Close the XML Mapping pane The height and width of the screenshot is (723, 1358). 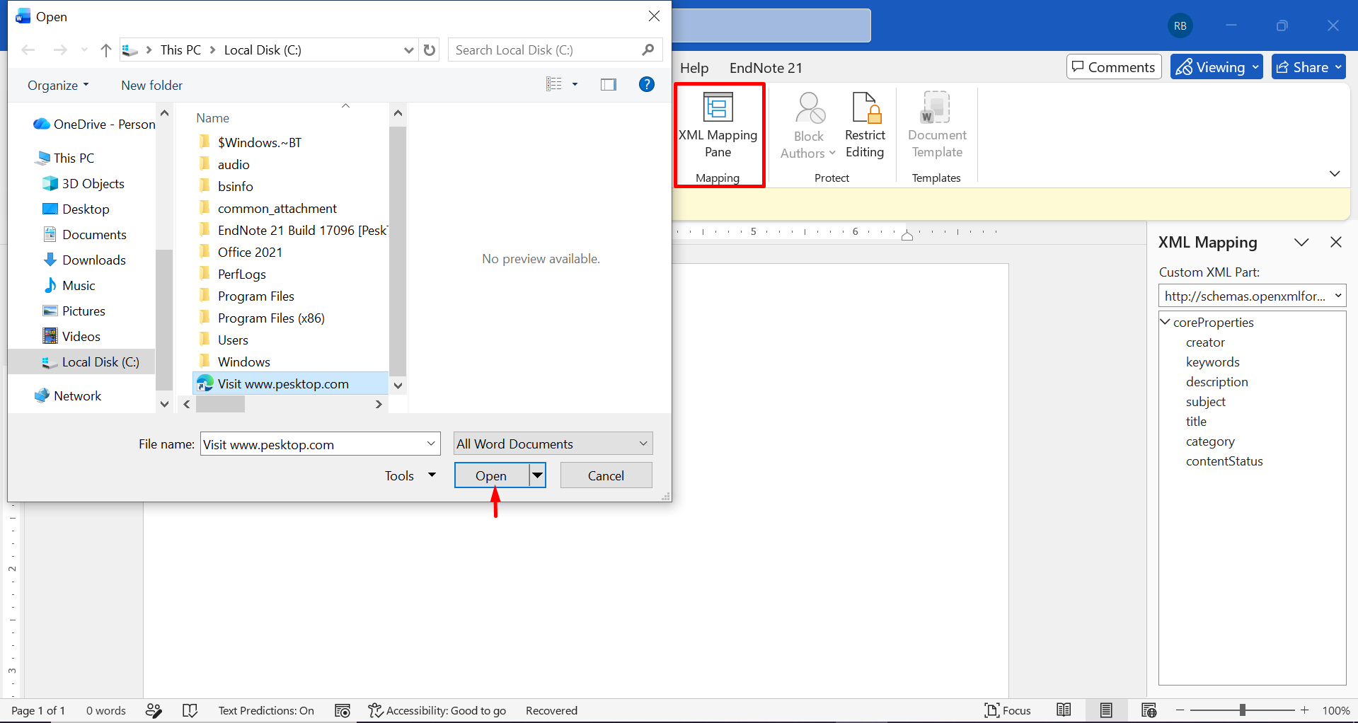(x=1336, y=242)
